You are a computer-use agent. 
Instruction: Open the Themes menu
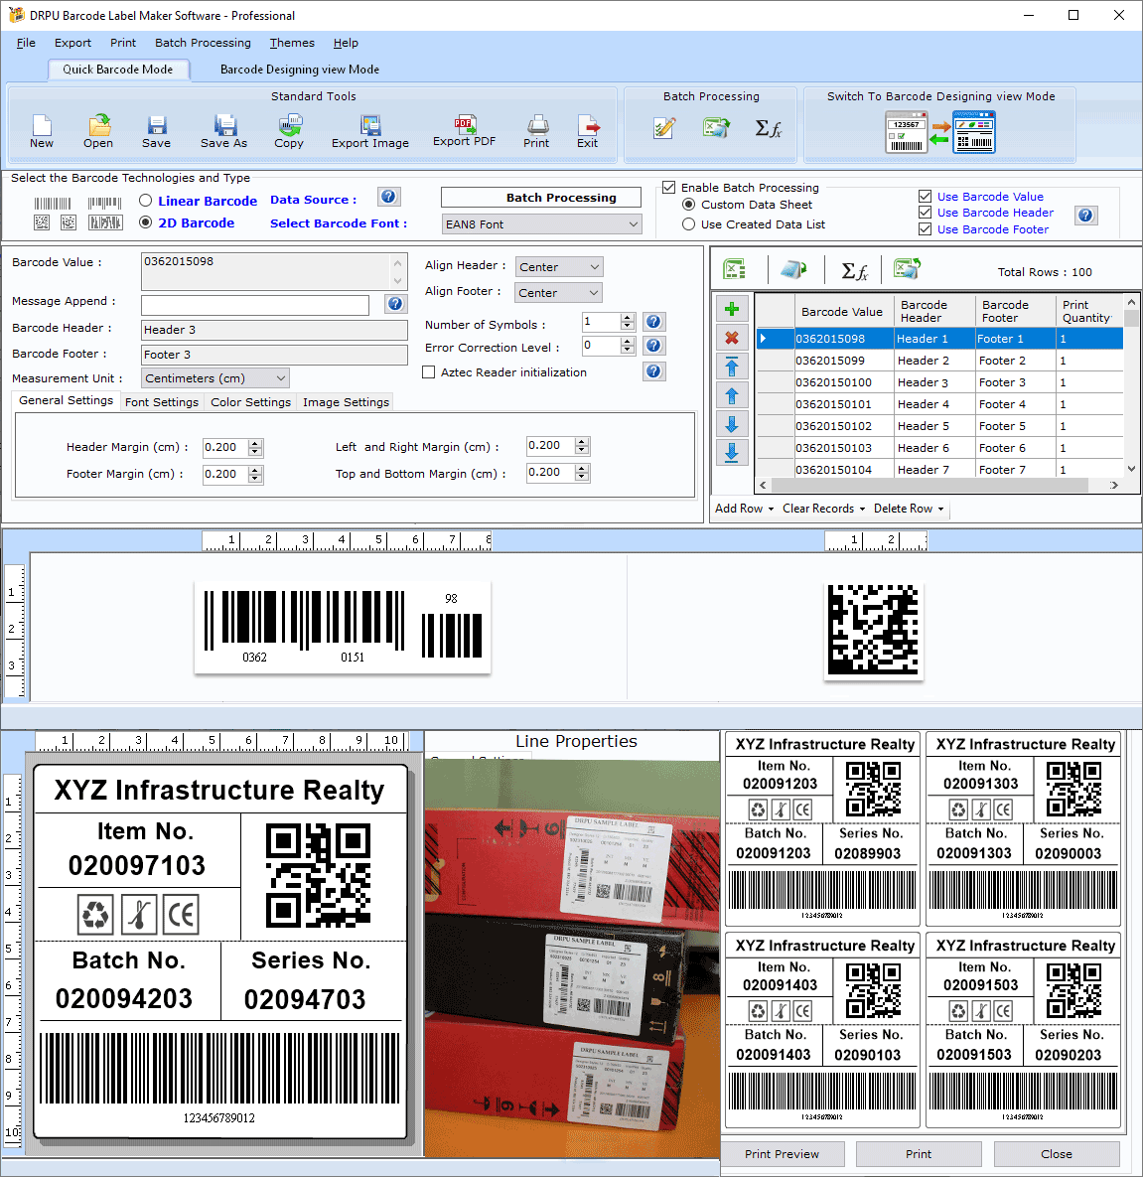pyautogui.click(x=292, y=43)
